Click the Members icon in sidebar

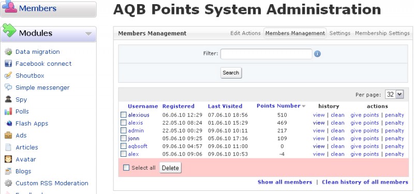9,6
